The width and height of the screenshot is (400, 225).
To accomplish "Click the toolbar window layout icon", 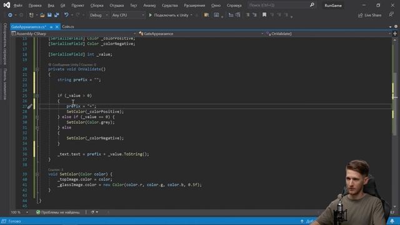I will [216, 15].
